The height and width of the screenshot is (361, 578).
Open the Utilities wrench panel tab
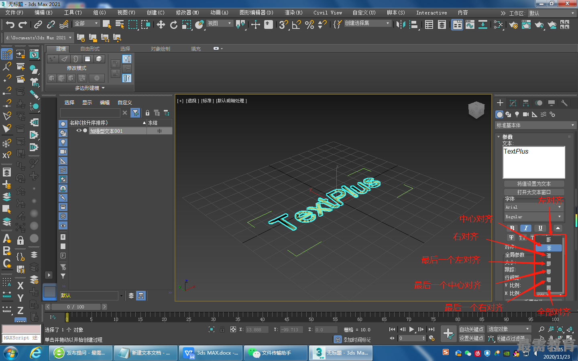click(564, 103)
